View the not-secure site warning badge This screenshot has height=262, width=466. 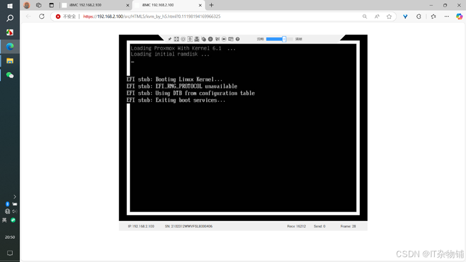pos(66,17)
